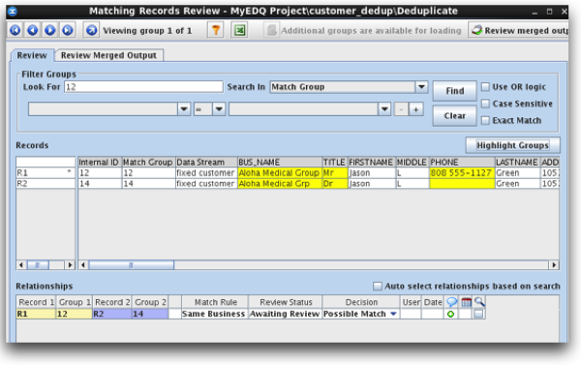Sort by the Internal ID column header

pyautogui.click(x=100, y=163)
